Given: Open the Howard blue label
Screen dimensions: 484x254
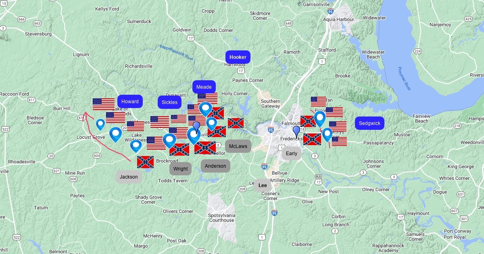Looking at the screenshot, I should [x=130, y=102].
